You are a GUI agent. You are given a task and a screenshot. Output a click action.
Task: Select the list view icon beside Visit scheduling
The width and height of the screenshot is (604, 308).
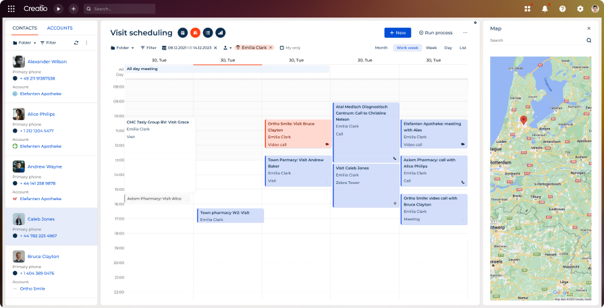point(208,32)
